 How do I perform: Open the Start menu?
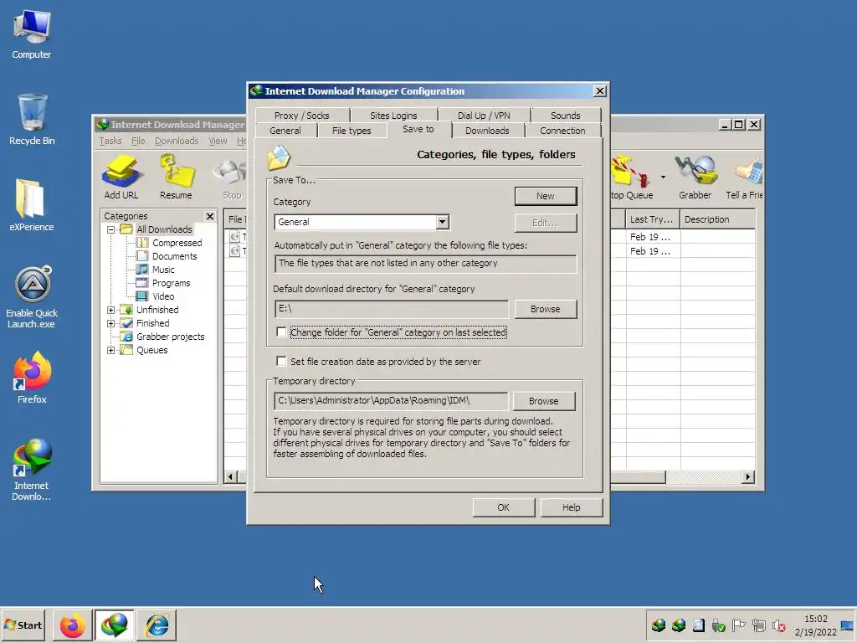[23, 625]
